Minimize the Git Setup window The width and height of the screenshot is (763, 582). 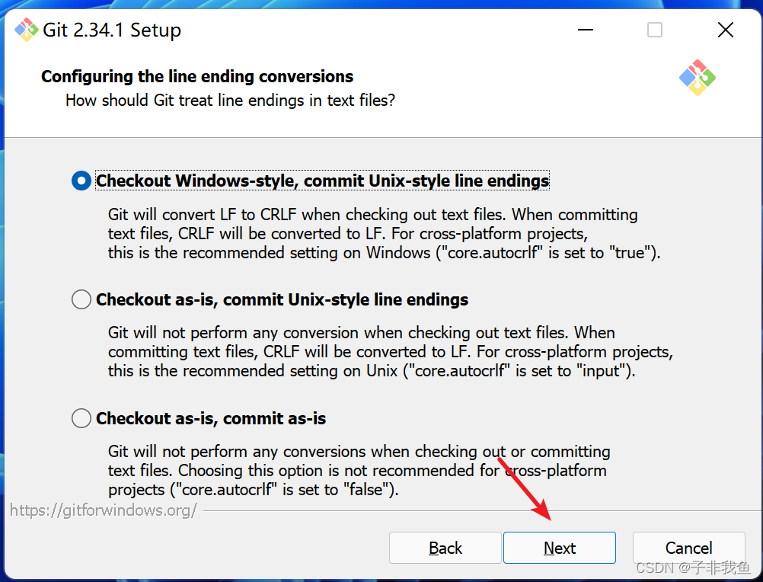585,30
